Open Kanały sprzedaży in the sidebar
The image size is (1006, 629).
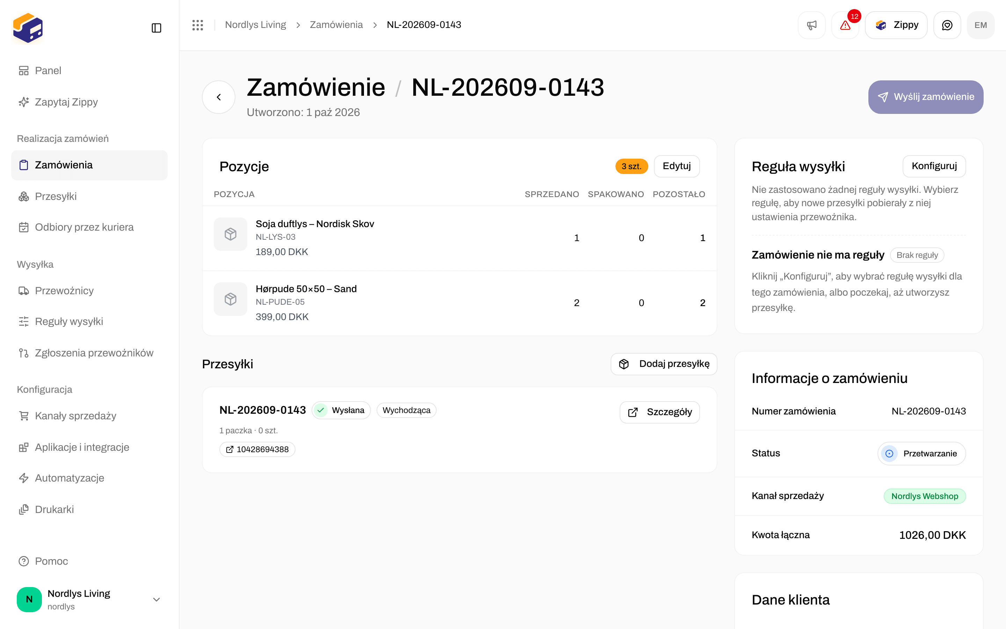pyautogui.click(x=89, y=415)
